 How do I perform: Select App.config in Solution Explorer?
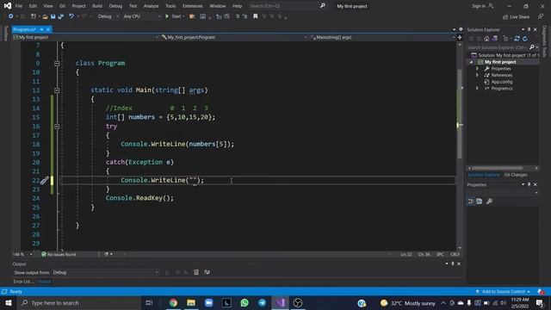(x=501, y=82)
